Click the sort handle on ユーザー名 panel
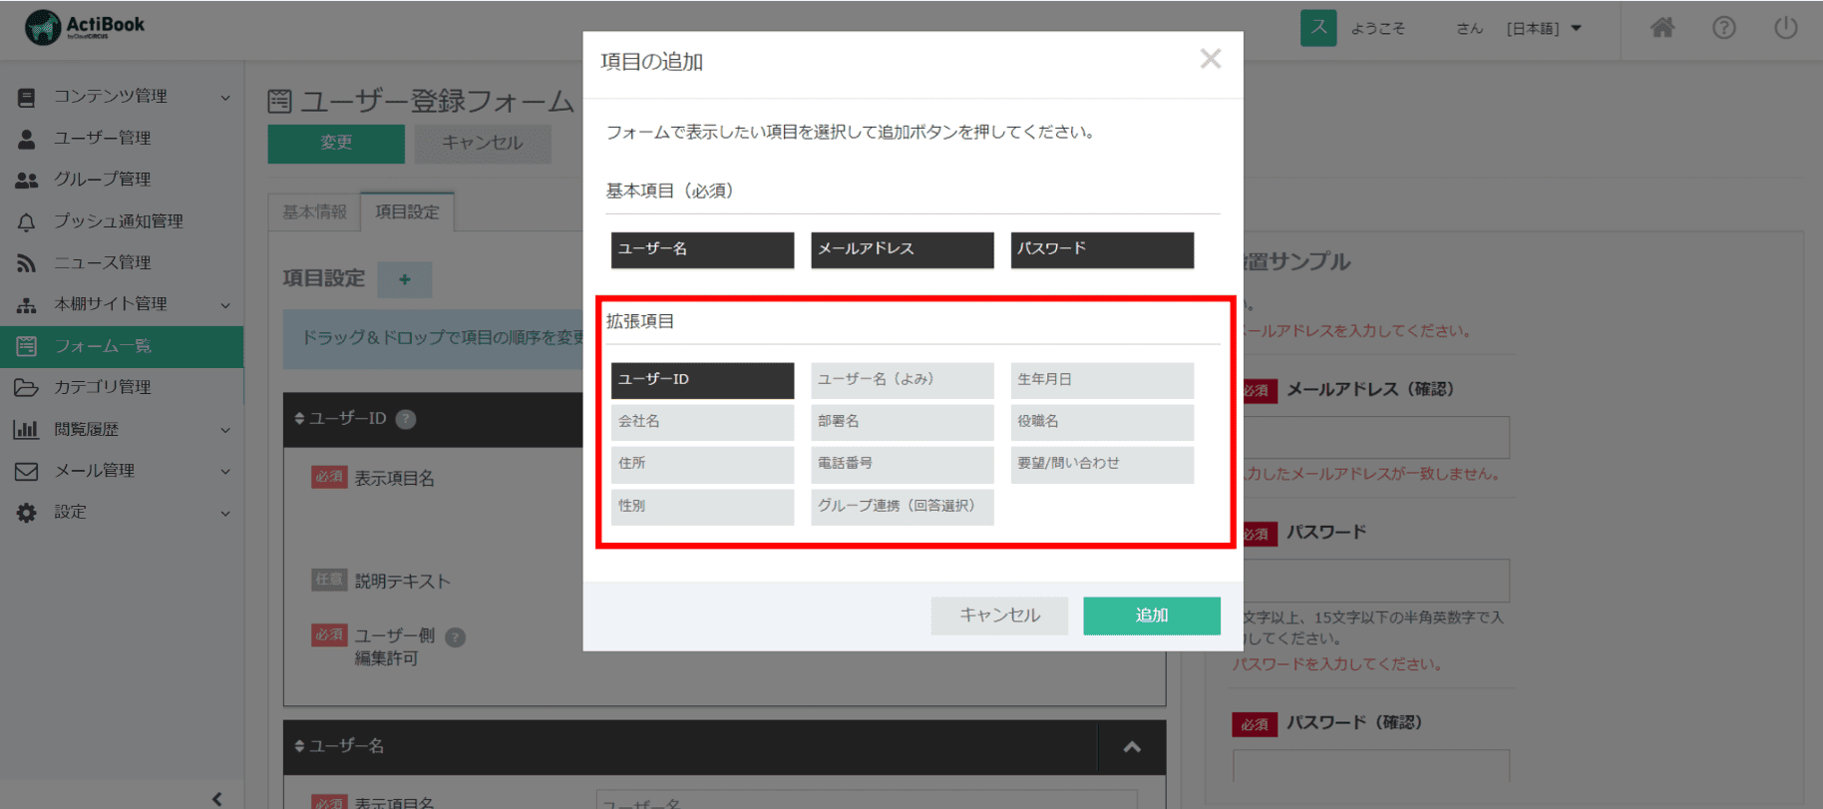 coord(299,746)
